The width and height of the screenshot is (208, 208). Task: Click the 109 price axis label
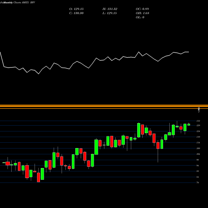click(x=198, y=149)
